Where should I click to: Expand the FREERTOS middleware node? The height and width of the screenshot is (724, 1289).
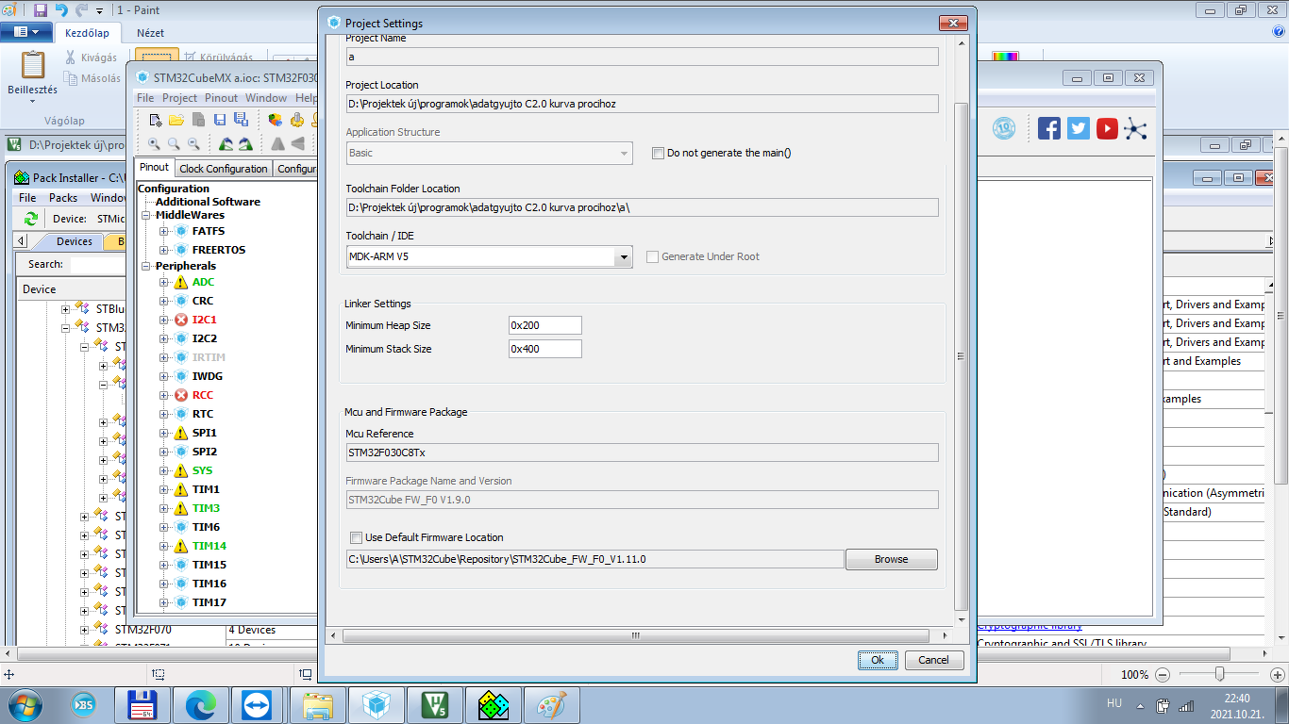(x=164, y=250)
